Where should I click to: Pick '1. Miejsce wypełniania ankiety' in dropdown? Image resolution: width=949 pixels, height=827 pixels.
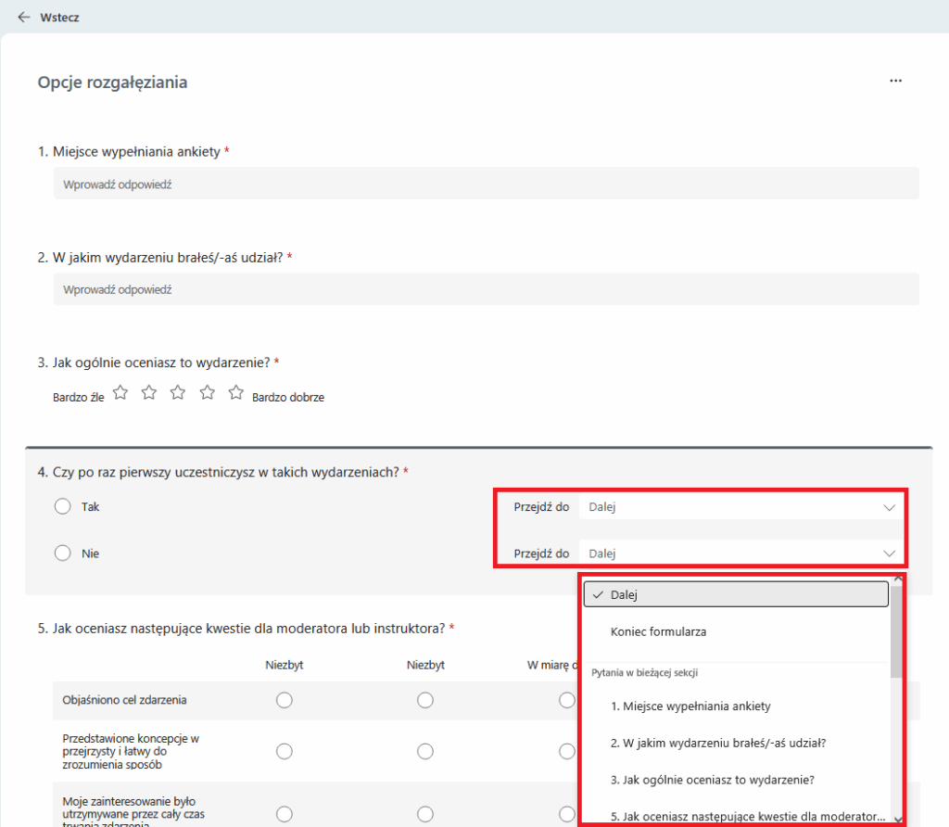[690, 706]
